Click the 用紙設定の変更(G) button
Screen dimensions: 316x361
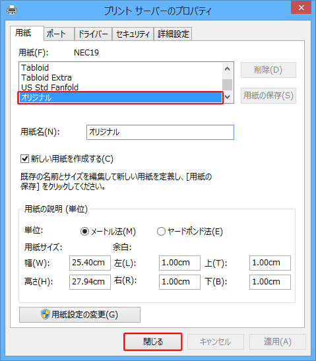(80, 315)
